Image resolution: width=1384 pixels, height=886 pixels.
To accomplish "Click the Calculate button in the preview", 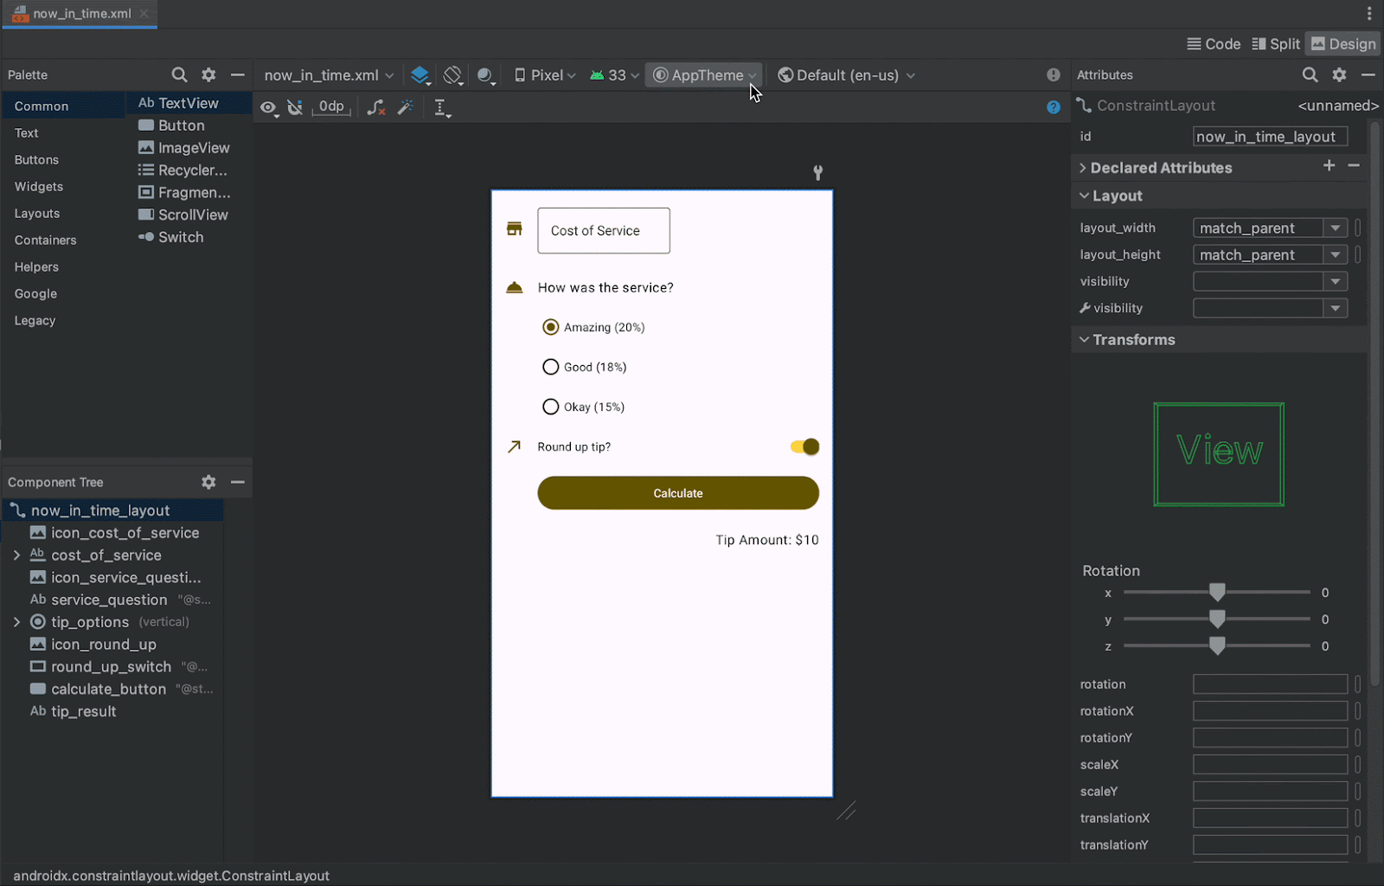I will tap(677, 492).
